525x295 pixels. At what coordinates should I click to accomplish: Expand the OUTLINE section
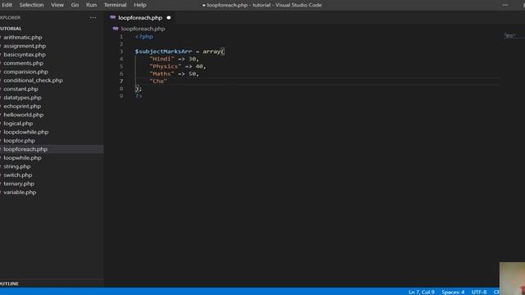9,284
